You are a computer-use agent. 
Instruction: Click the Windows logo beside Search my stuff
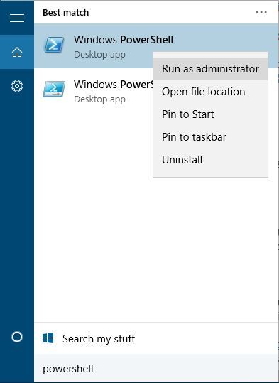click(48, 338)
